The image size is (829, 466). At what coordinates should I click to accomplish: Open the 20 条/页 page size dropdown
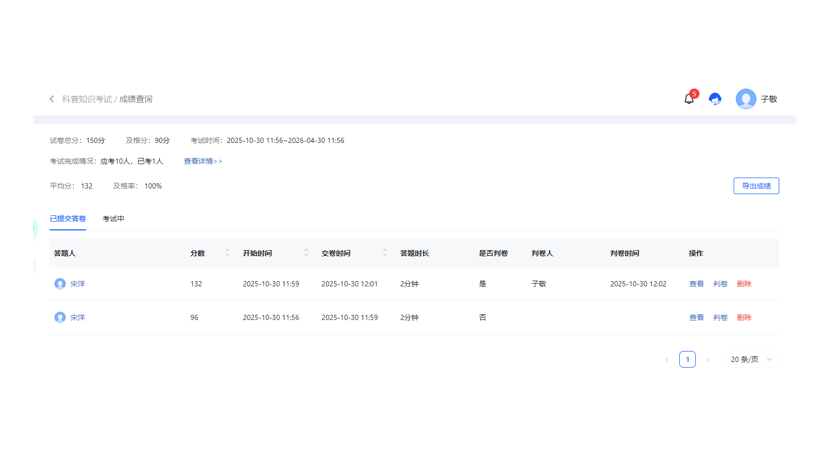tap(751, 359)
